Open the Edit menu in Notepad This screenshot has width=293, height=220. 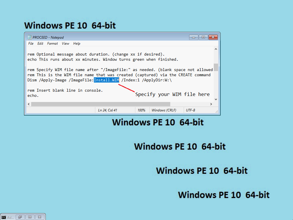(x=40, y=44)
